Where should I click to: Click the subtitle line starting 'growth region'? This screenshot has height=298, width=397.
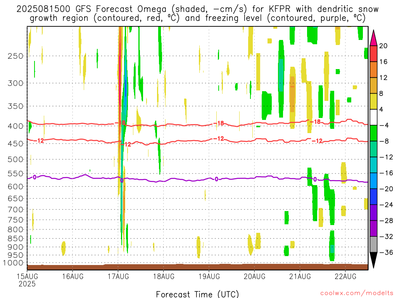coord(197,18)
